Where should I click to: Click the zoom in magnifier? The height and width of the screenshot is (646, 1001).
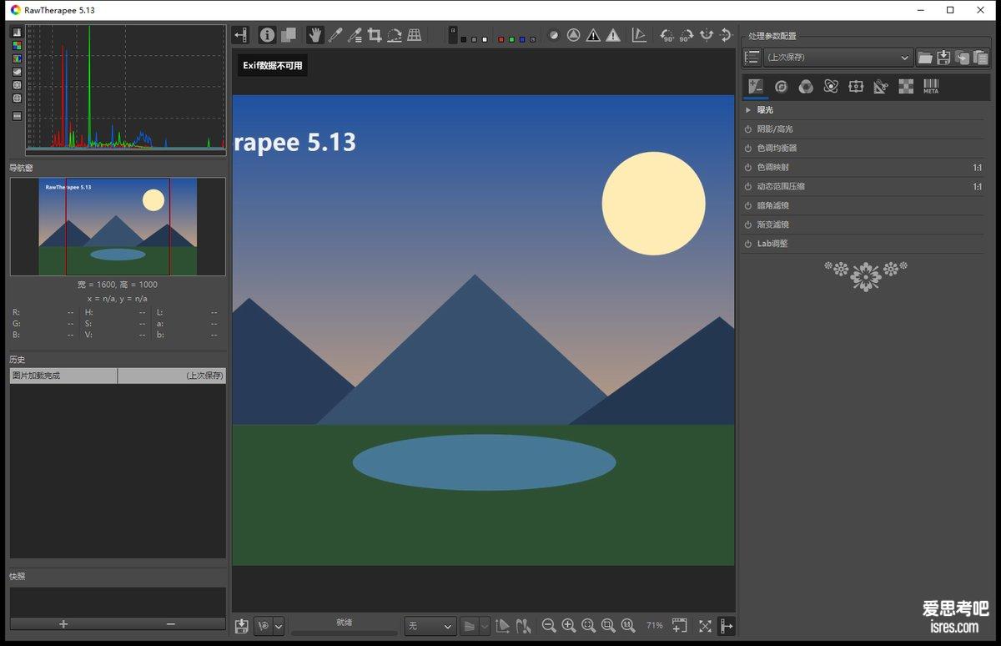569,626
